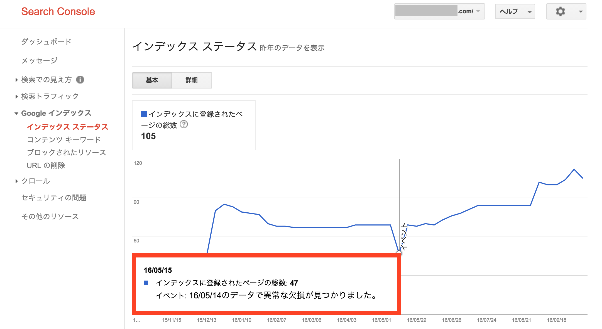Open ブロックされたリソース sub-item
Screen dimensions: 602x329
(67, 153)
